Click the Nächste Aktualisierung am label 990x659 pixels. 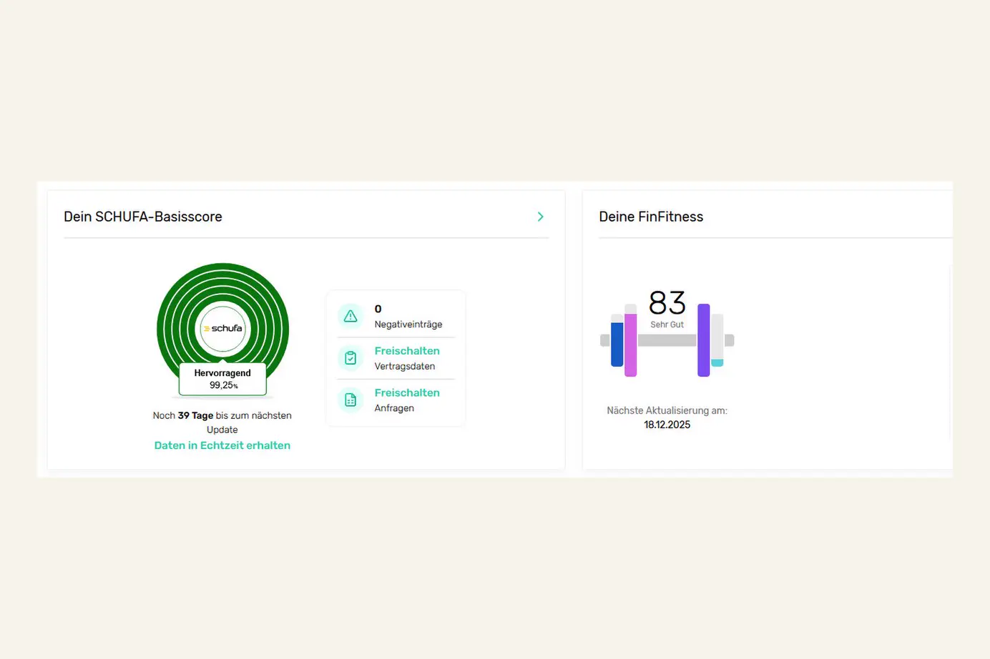click(667, 410)
